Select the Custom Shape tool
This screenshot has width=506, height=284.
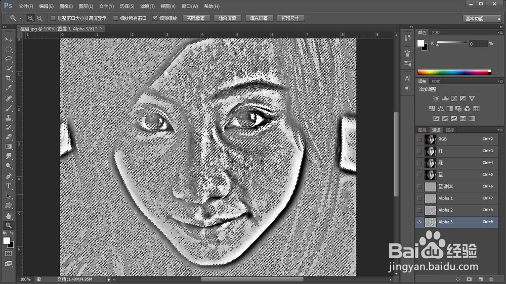(x=9, y=205)
